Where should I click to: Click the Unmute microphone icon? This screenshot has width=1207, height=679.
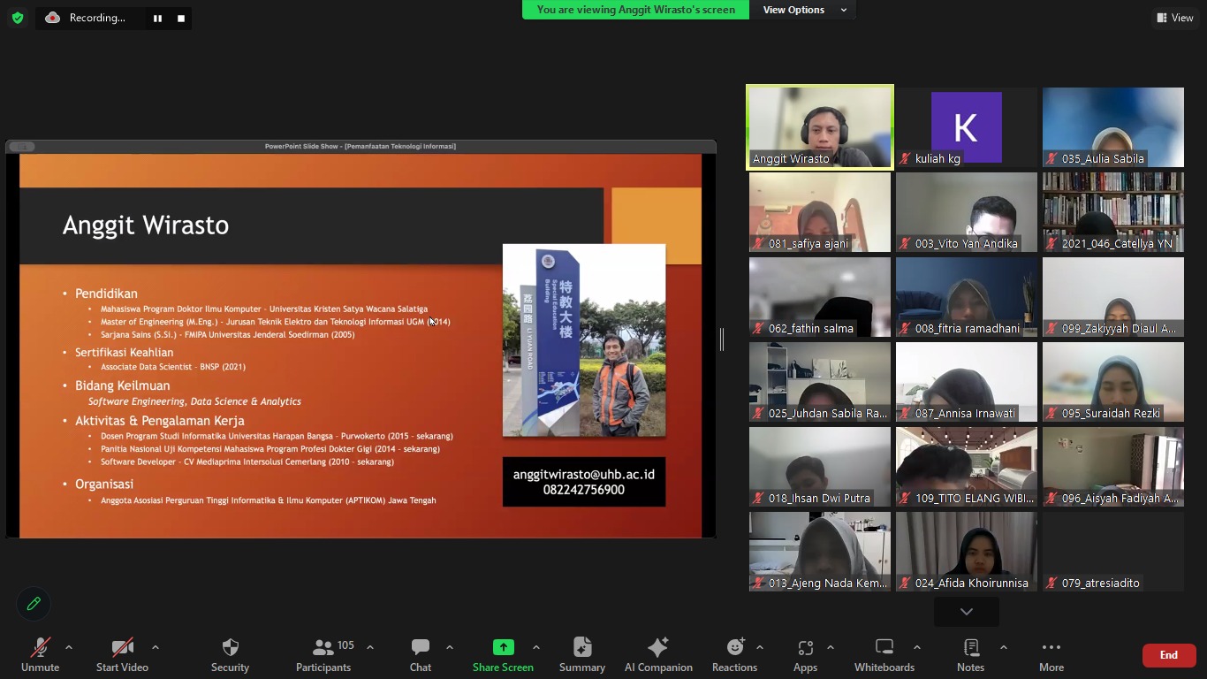point(40,648)
